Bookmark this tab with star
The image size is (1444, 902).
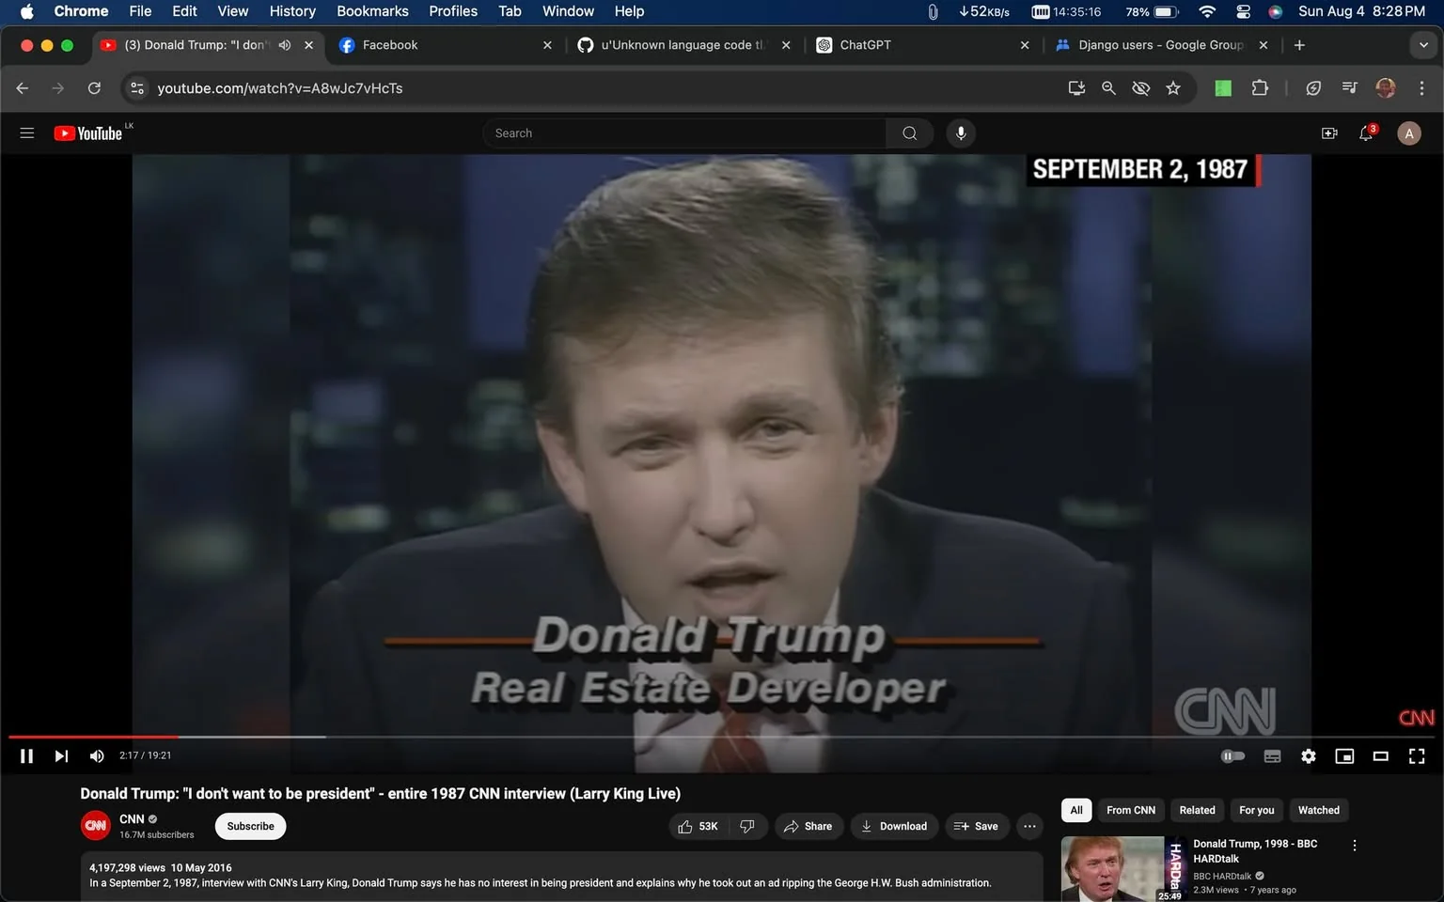(1173, 88)
